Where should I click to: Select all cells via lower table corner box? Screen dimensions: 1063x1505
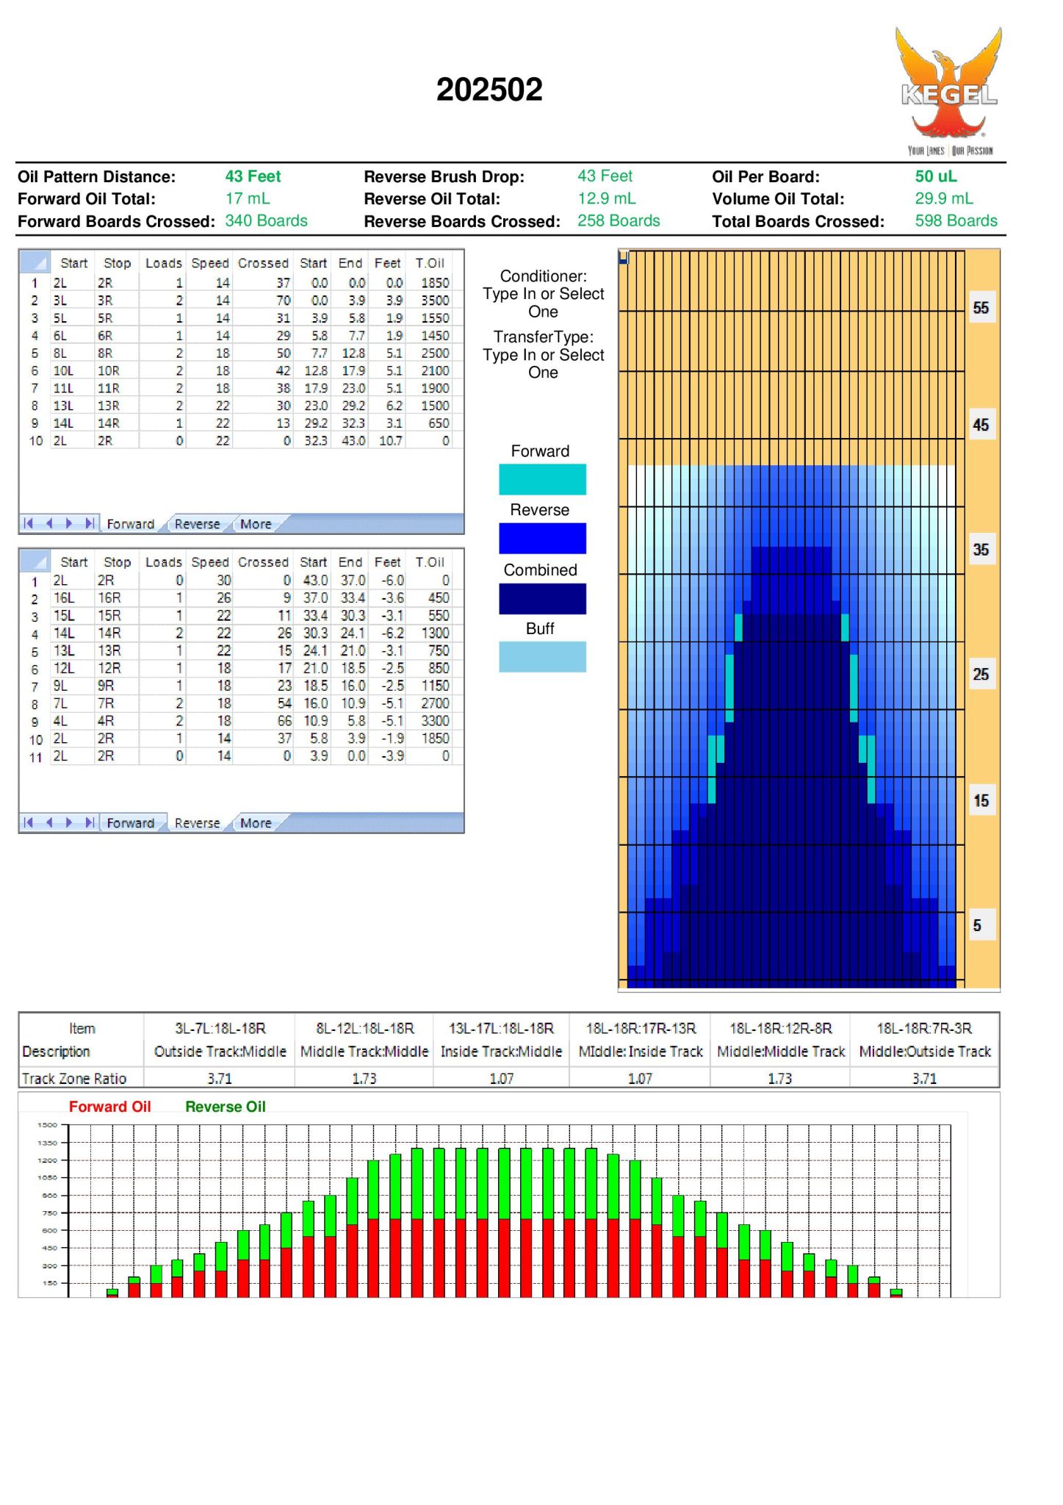click(x=34, y=561)
